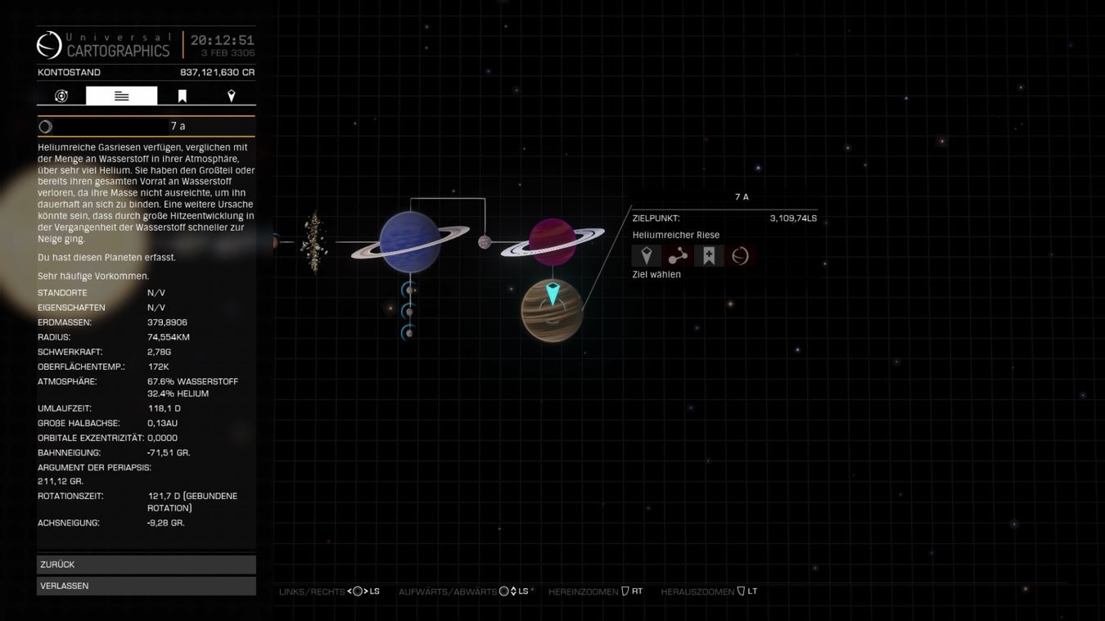Click the 'Ziel wählen' label

pos(656,275)
